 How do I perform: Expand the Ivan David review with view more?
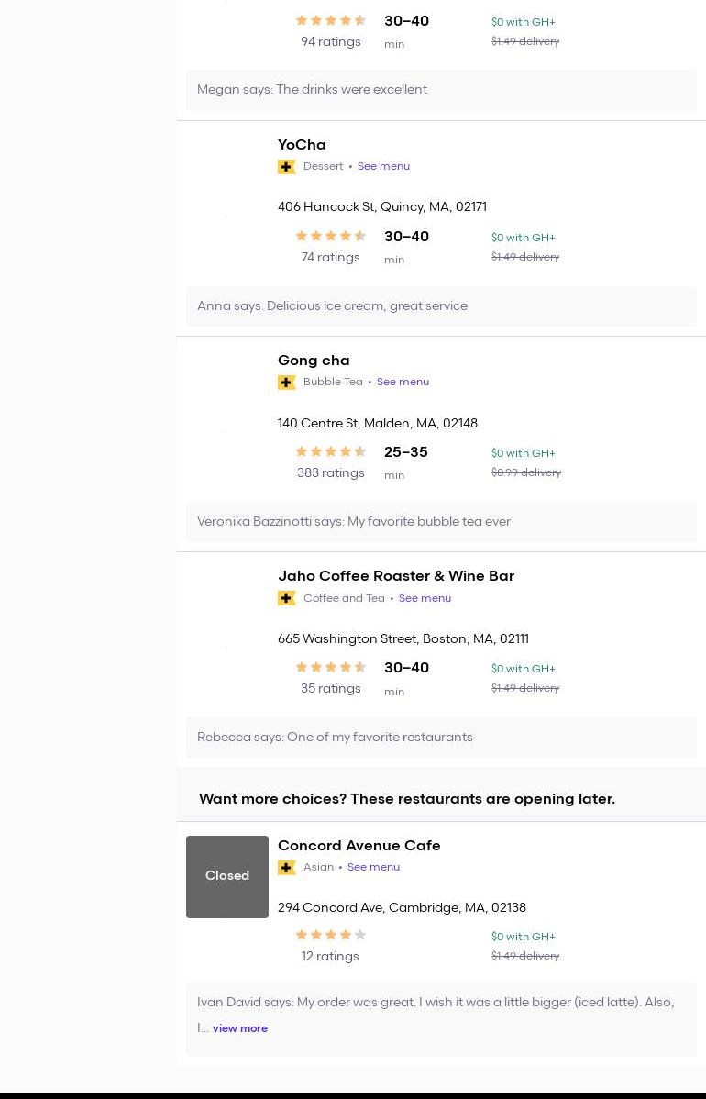240,1029
